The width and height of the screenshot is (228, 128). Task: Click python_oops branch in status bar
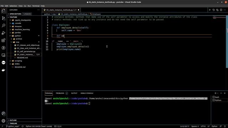tap(13, 127)
